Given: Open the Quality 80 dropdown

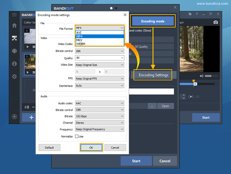Looking at the screenshot, I should 100,58.
